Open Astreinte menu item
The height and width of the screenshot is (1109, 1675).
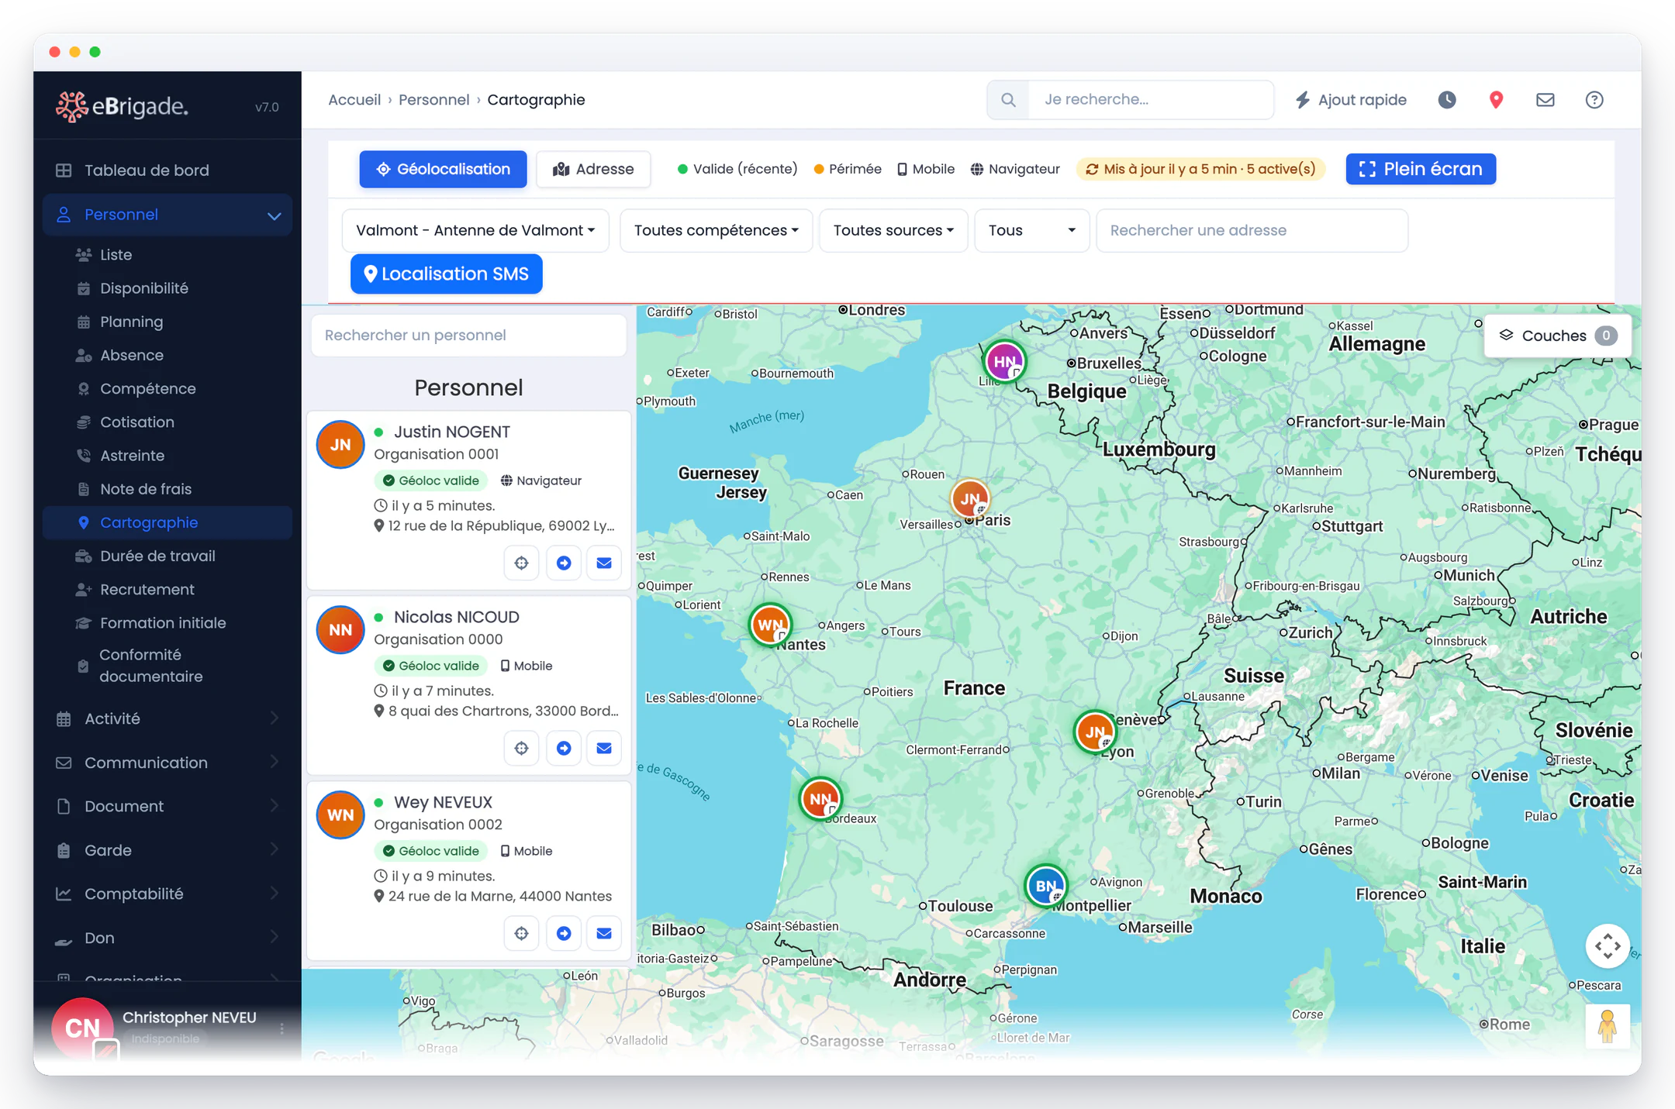[x=167, y=456]
